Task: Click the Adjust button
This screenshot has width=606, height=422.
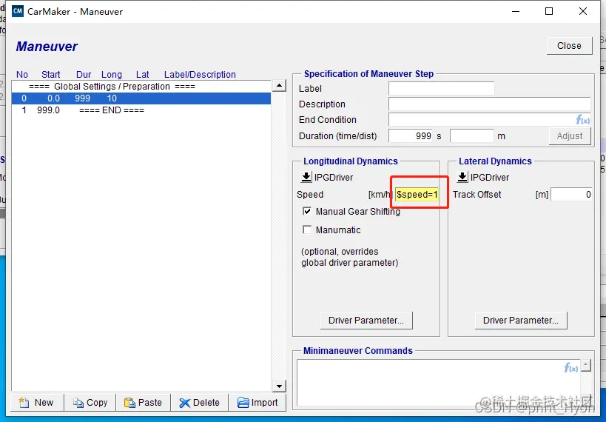Action: point(570,136)
